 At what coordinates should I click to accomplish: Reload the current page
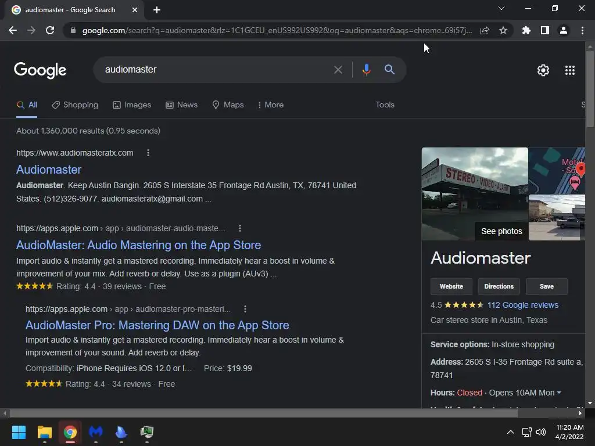(x=50, y=30)
